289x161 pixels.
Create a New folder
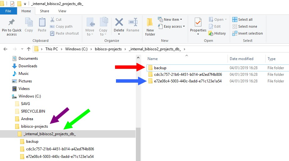point(150,27)
